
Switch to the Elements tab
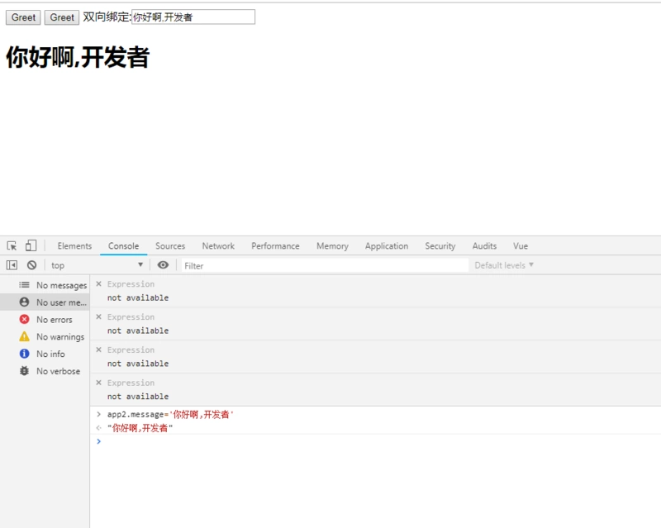(x=74, y=246)
